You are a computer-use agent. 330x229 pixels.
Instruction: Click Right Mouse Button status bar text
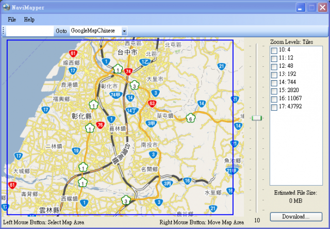point(202,222)
